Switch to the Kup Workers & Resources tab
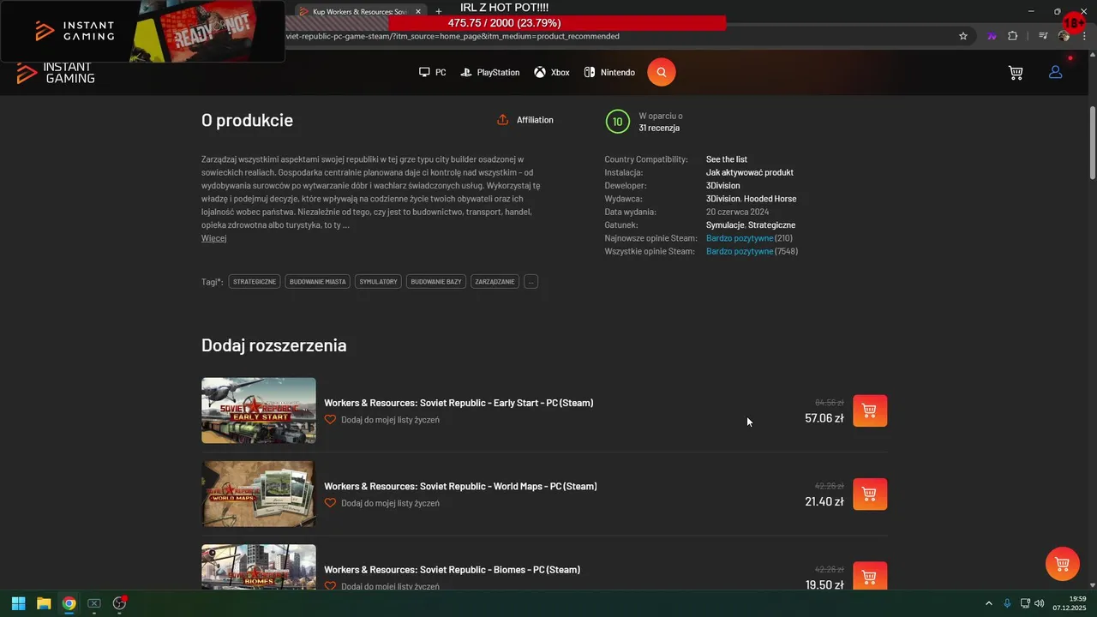The image size is (1097, 617). 360,12
